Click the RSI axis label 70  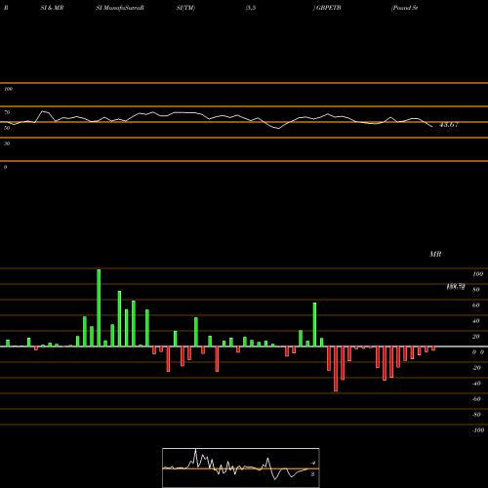7,112
